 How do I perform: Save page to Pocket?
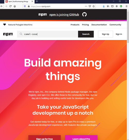pyautogui.click(x=90, y=6)
